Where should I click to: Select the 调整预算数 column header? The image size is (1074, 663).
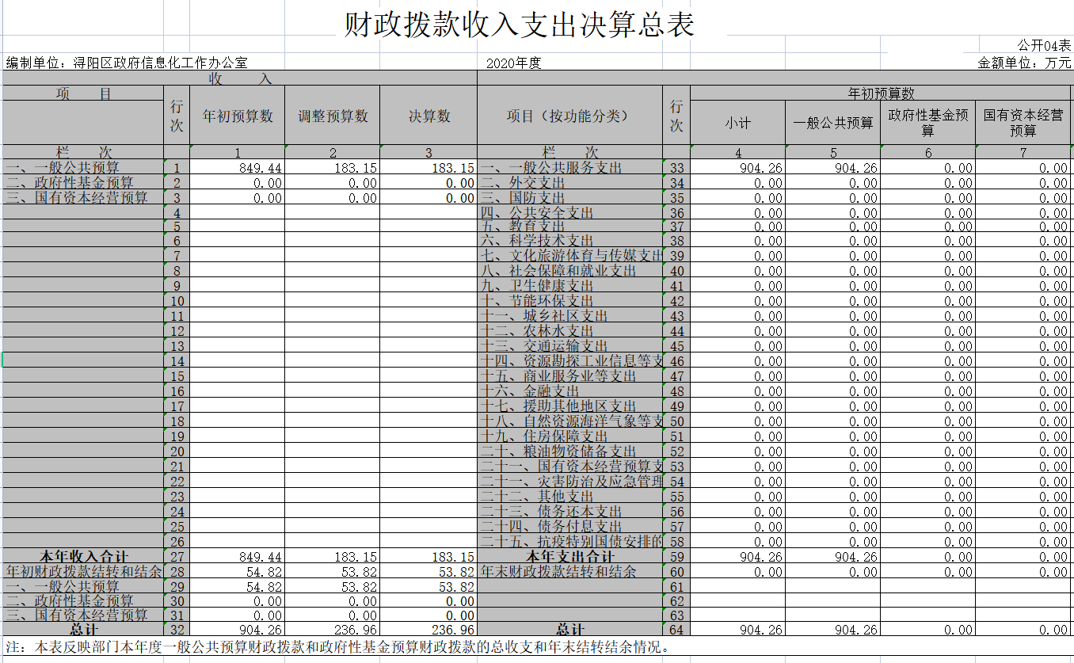pos(333,116)
